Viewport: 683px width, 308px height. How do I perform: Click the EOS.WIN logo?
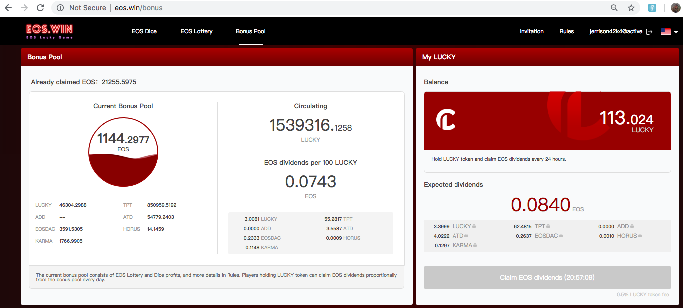tap(49, 31)
